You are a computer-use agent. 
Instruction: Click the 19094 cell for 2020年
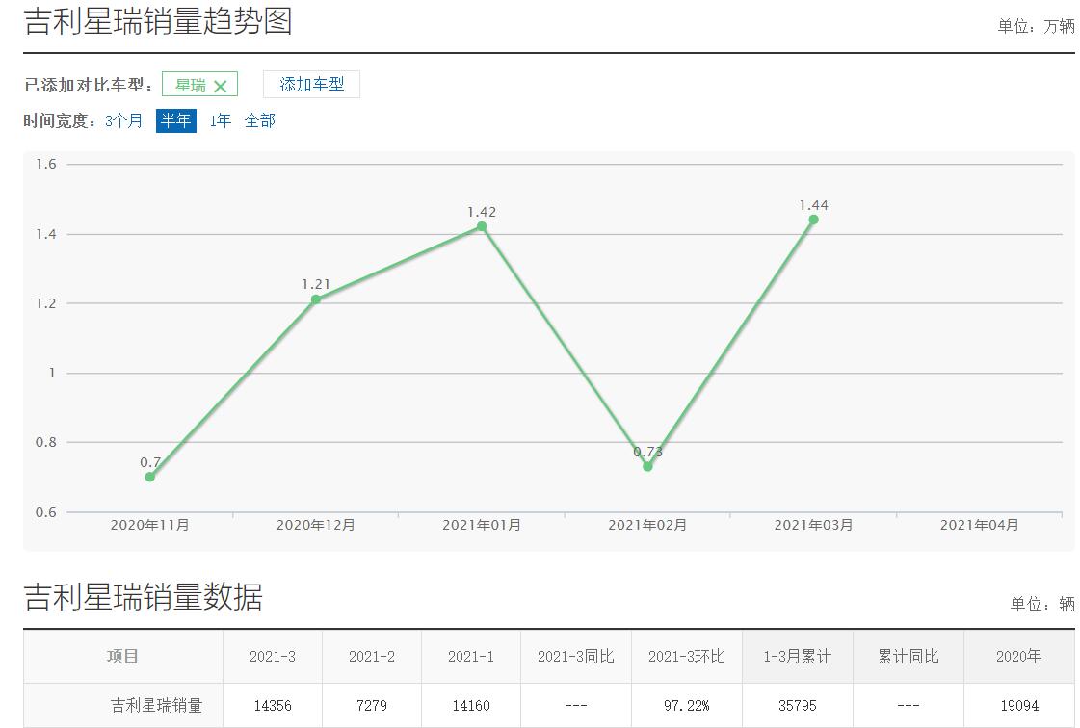click(x=1019, y=706)
